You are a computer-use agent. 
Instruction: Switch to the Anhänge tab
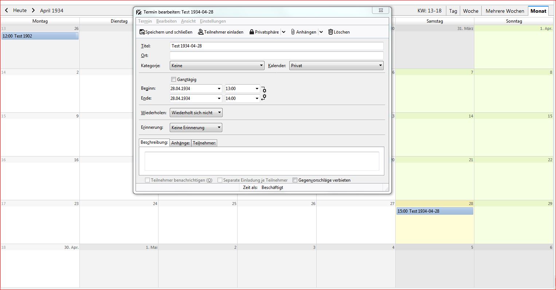(x=180, y=143)
